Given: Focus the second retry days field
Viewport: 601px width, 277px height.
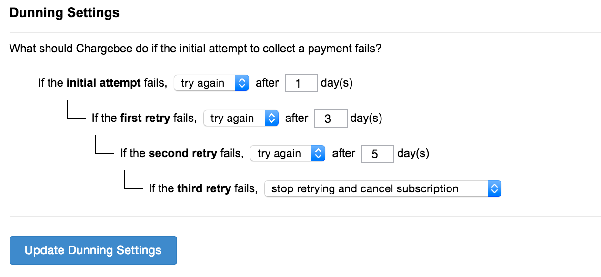Looking at the screenshot, I should click(x=377, y=154).
